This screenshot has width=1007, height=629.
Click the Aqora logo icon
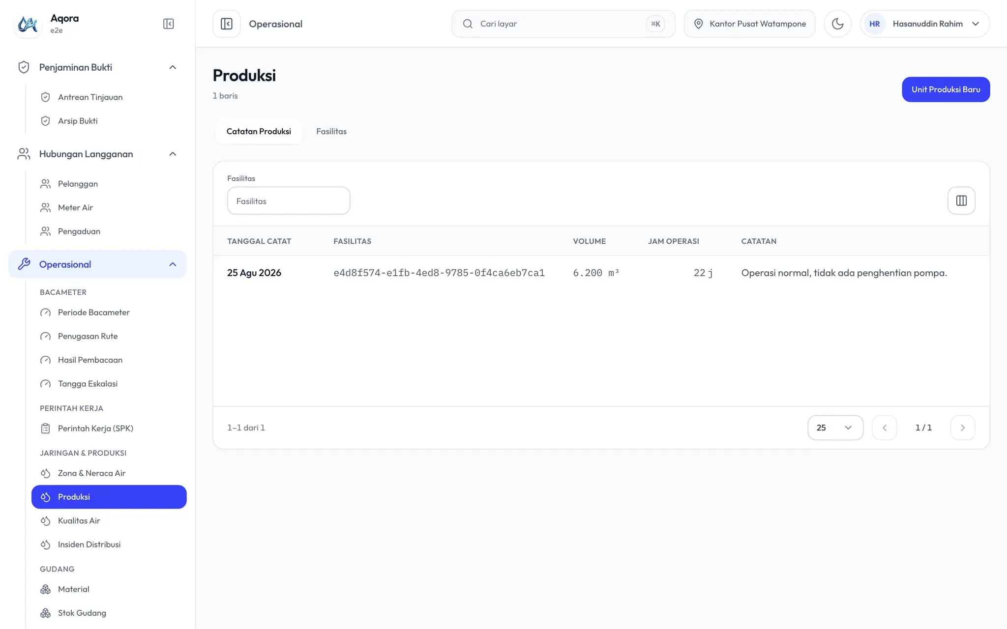[28, 24]
